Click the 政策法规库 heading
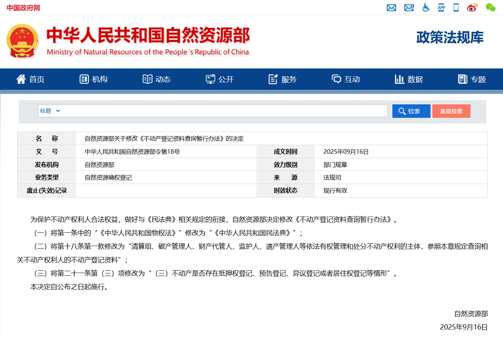The height and width of the screenshot is (337, 503). (x=450, y=37)
